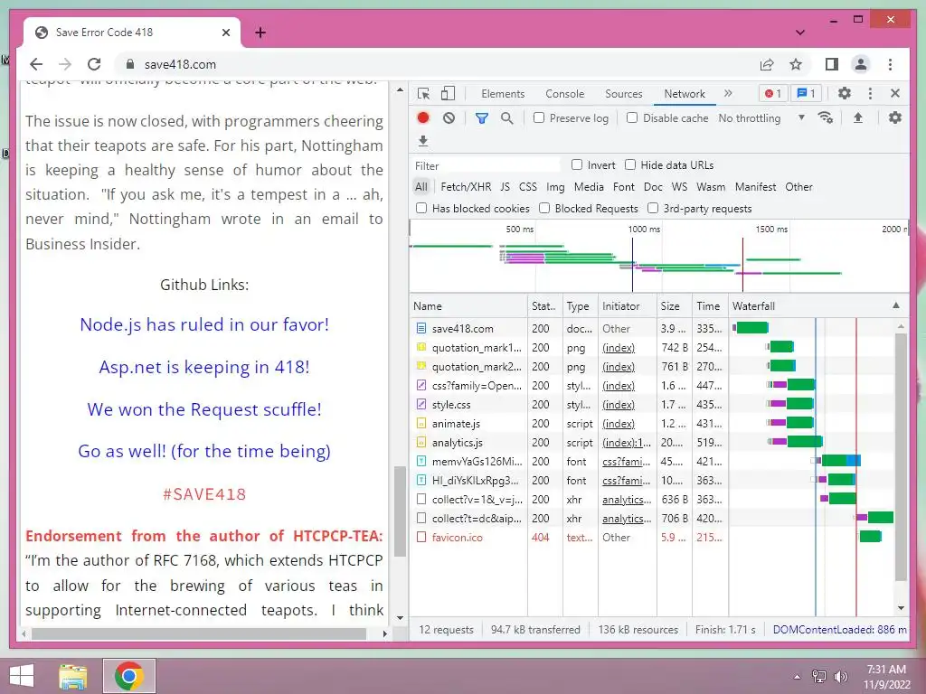Select the Network tab

click(685, 93)
